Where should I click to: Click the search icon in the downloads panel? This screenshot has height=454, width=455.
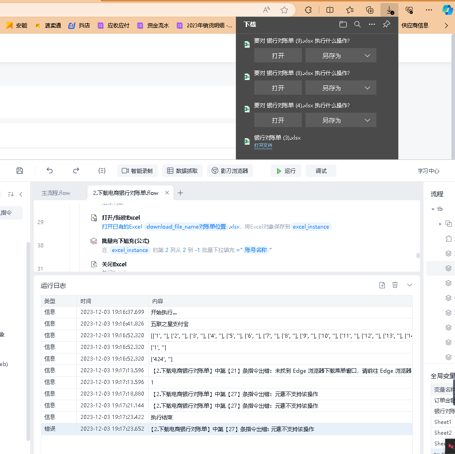358,25
